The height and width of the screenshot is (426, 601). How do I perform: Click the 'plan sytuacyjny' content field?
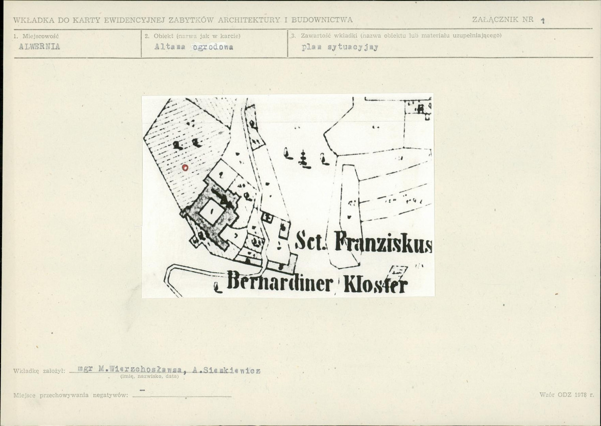(x=339, y=47)
